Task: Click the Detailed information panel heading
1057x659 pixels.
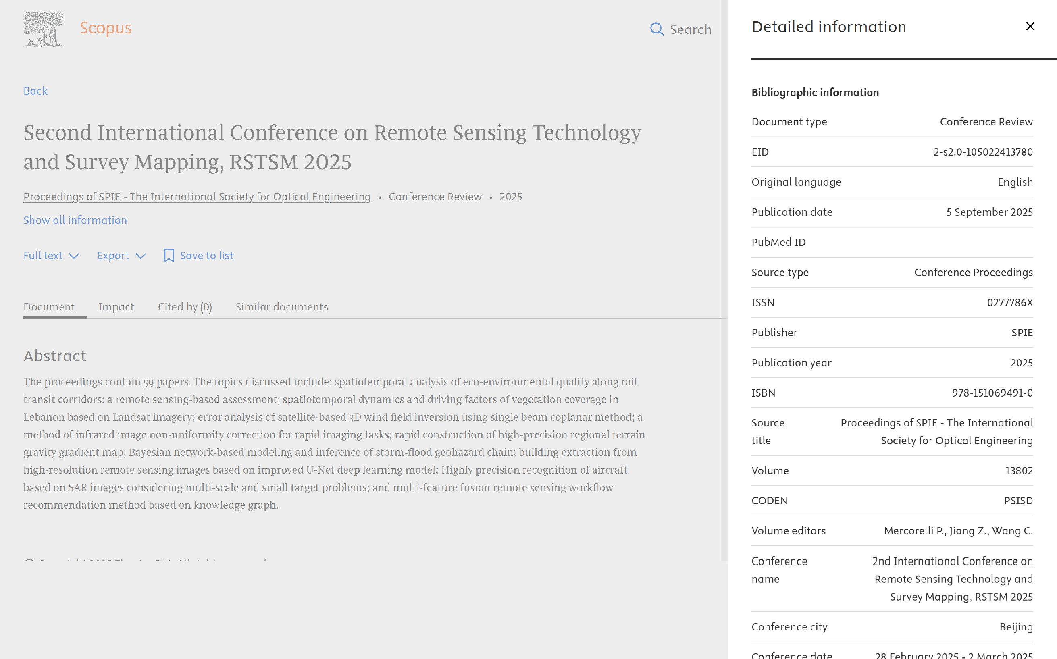Action: (828, 27)
